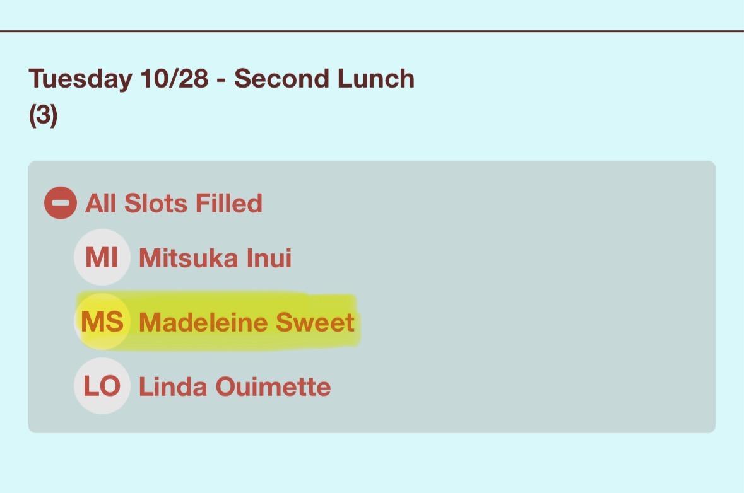Click the word "Tuesday" in the heading

(81, 79)
